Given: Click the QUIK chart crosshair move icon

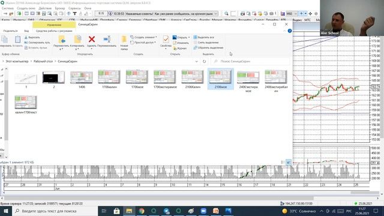Looking at the screenshot, I should pos(310,14).
